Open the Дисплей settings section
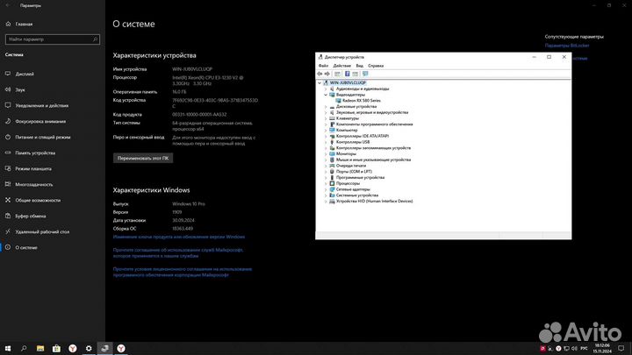Viewport: 632px width, 355px height. (25, 75)
